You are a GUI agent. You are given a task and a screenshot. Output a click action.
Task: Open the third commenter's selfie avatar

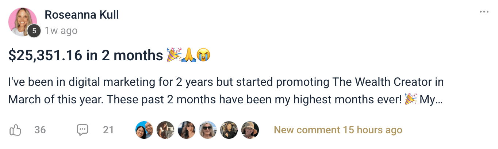click(x=186, y=130)
